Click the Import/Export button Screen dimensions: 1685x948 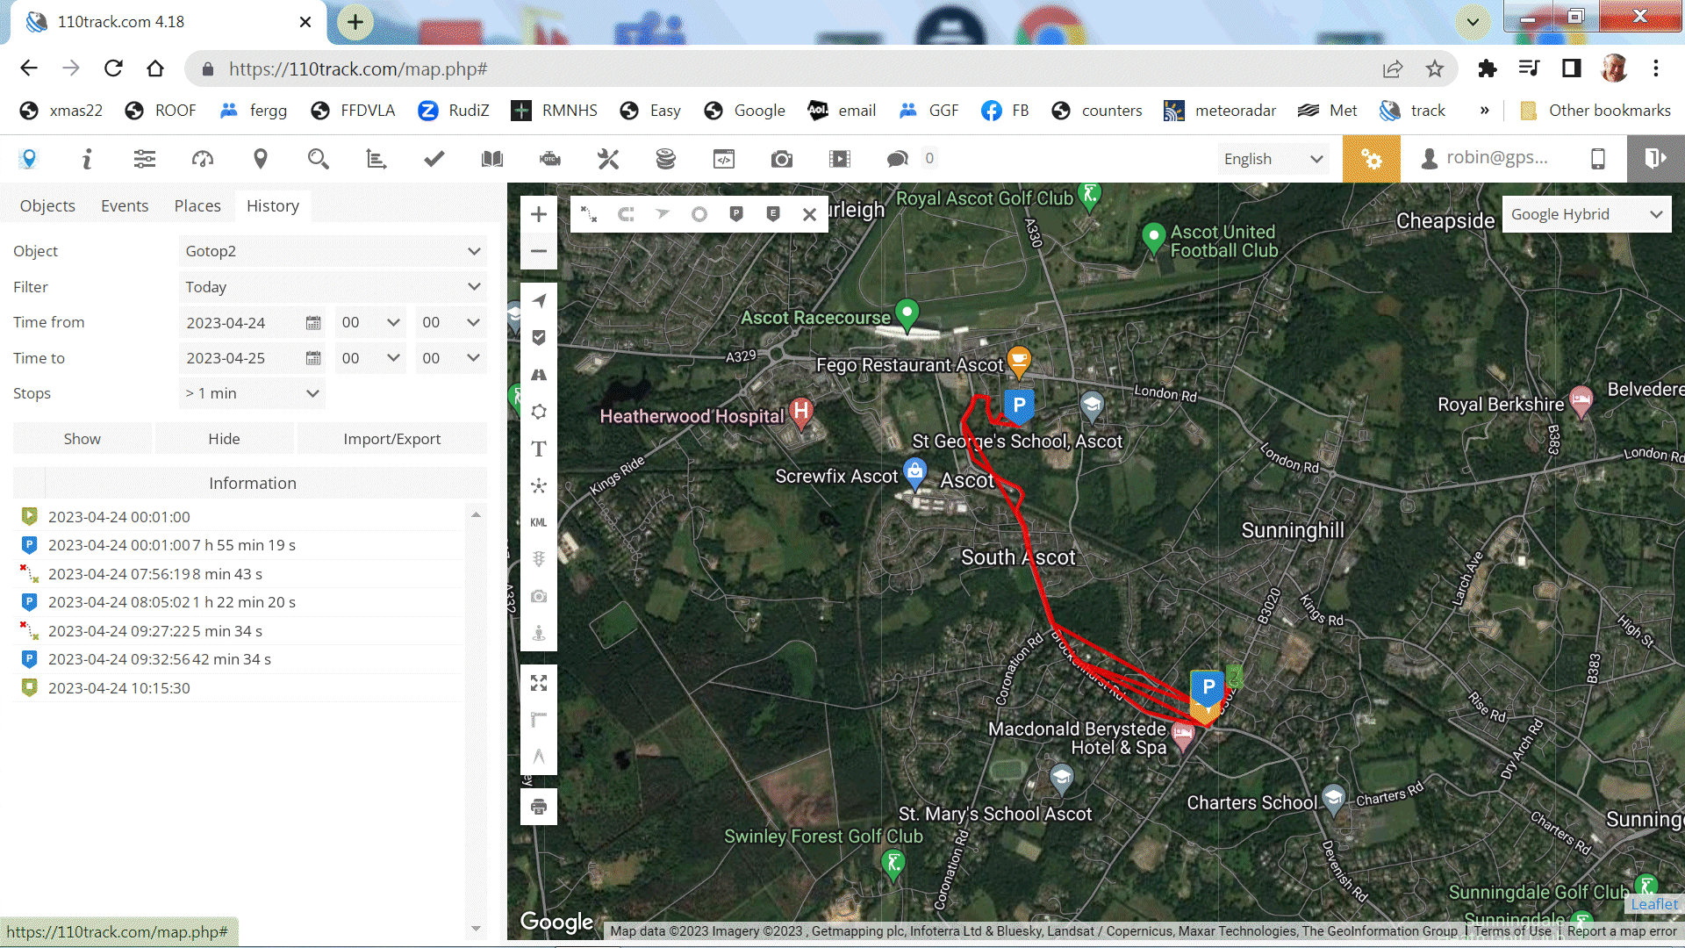391,439
